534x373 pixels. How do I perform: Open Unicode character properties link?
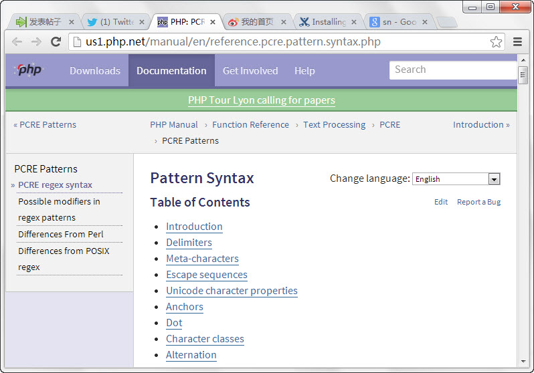(232, 290)
